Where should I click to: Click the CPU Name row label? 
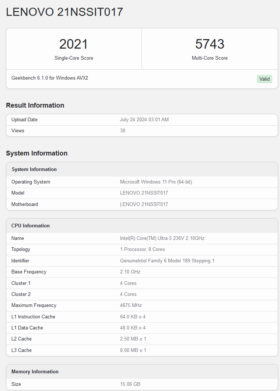tap(18, 238)
